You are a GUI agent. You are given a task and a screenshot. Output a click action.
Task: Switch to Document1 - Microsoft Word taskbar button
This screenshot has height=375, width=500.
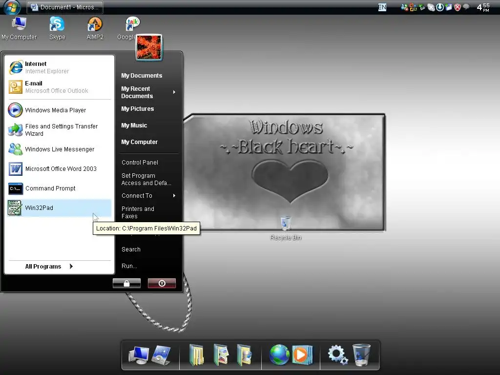[65, 7]
